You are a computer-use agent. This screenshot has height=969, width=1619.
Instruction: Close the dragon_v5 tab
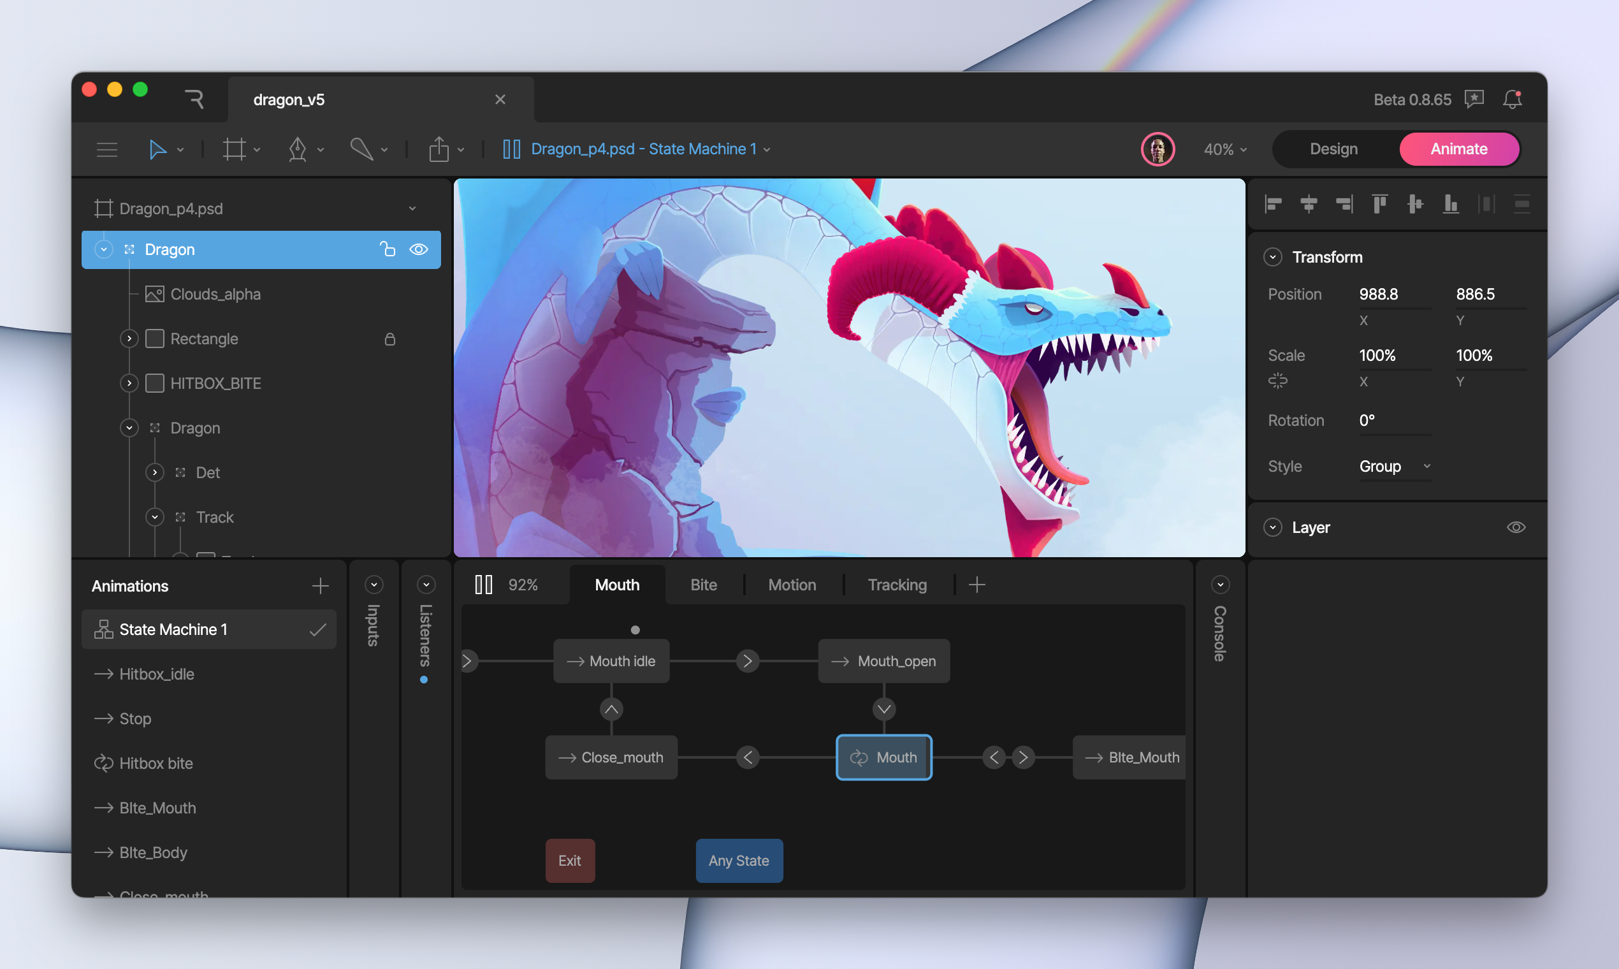pos(500,99)
